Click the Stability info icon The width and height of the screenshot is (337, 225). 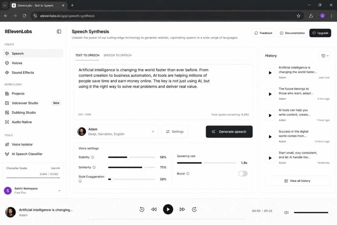(92, 157)
